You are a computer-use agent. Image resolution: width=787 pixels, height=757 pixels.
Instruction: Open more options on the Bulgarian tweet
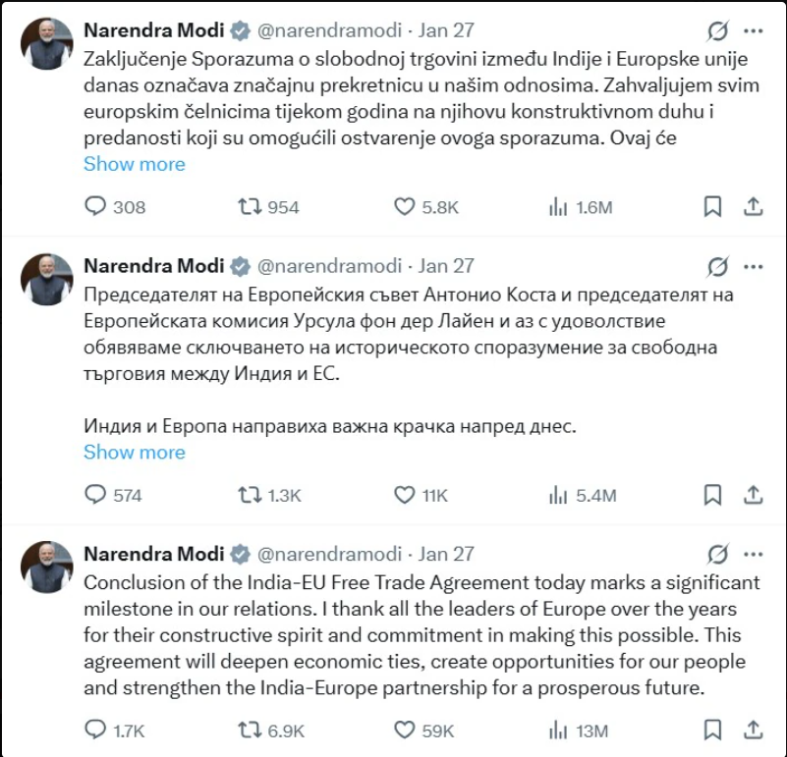click(x=753, y=266)
